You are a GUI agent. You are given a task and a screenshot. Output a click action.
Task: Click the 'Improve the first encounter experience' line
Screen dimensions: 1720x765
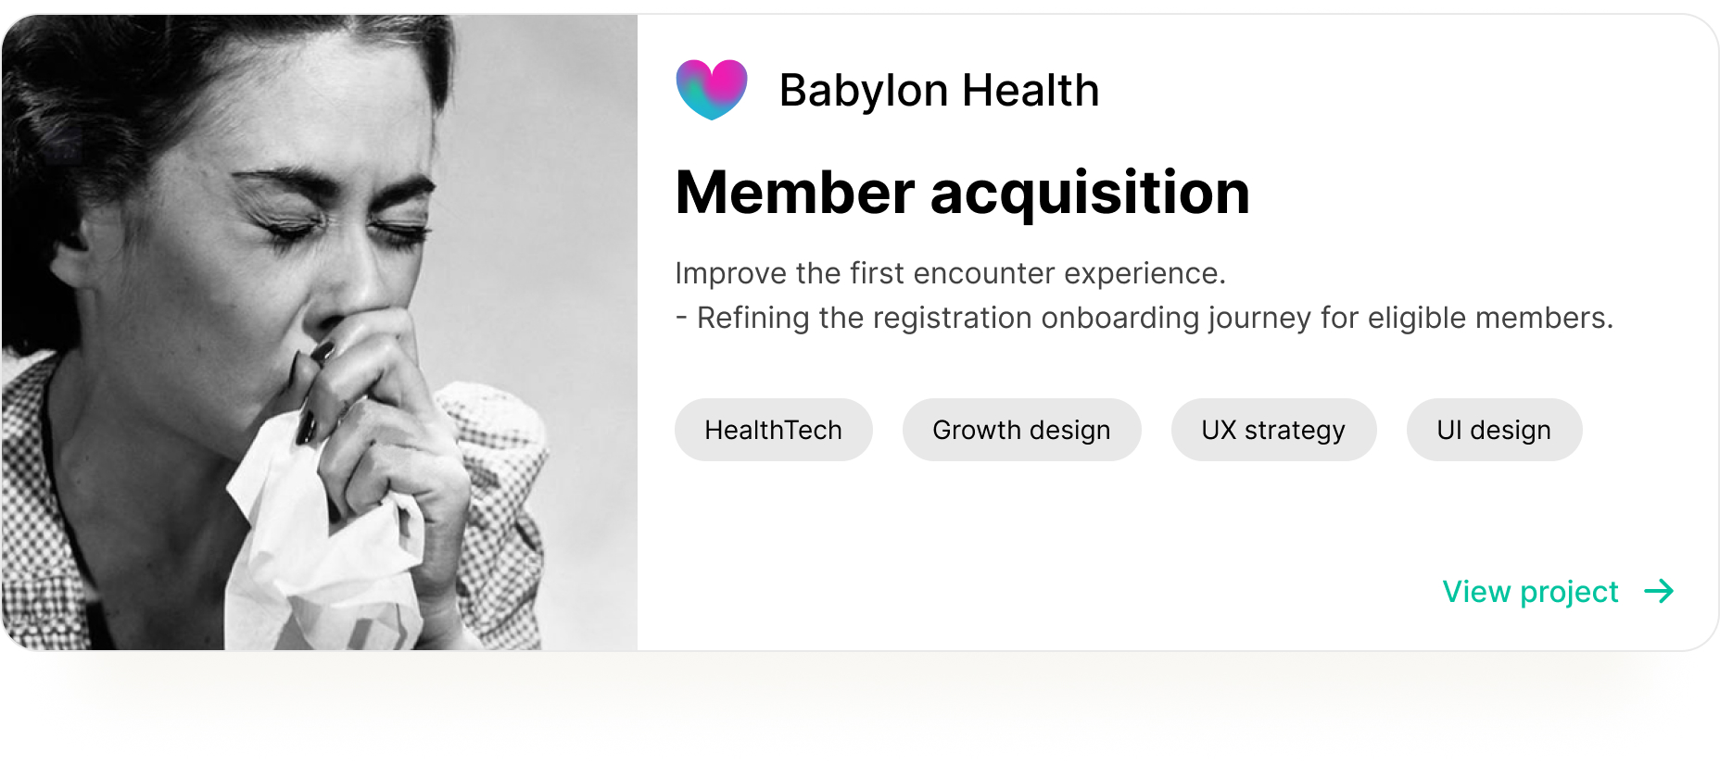click(950, 273)
